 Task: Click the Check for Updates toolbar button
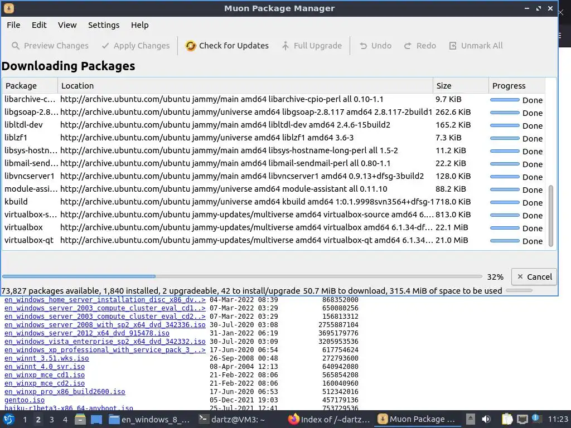coord(227,46)
